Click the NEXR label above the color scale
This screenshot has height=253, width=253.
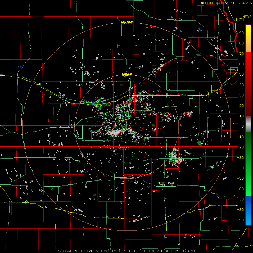(x=247, y=17)
